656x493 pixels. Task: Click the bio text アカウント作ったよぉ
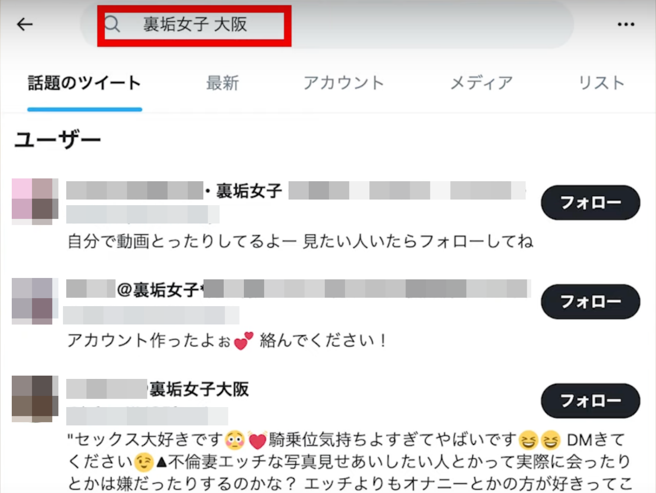pyautogui.click(x=227, y=340)
